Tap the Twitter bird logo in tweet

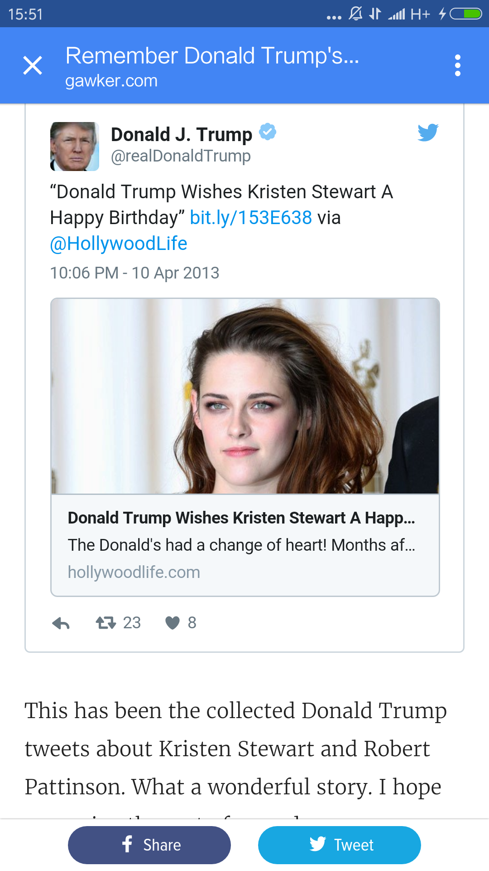coord(428,132)
